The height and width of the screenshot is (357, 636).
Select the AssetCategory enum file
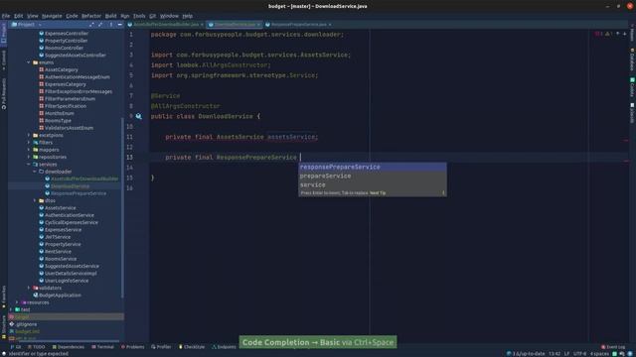pos(62,69)
